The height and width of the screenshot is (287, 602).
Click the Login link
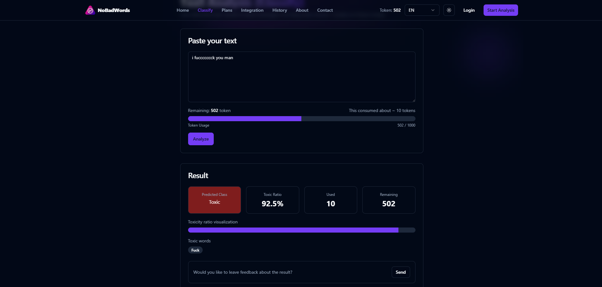point(469,10)
